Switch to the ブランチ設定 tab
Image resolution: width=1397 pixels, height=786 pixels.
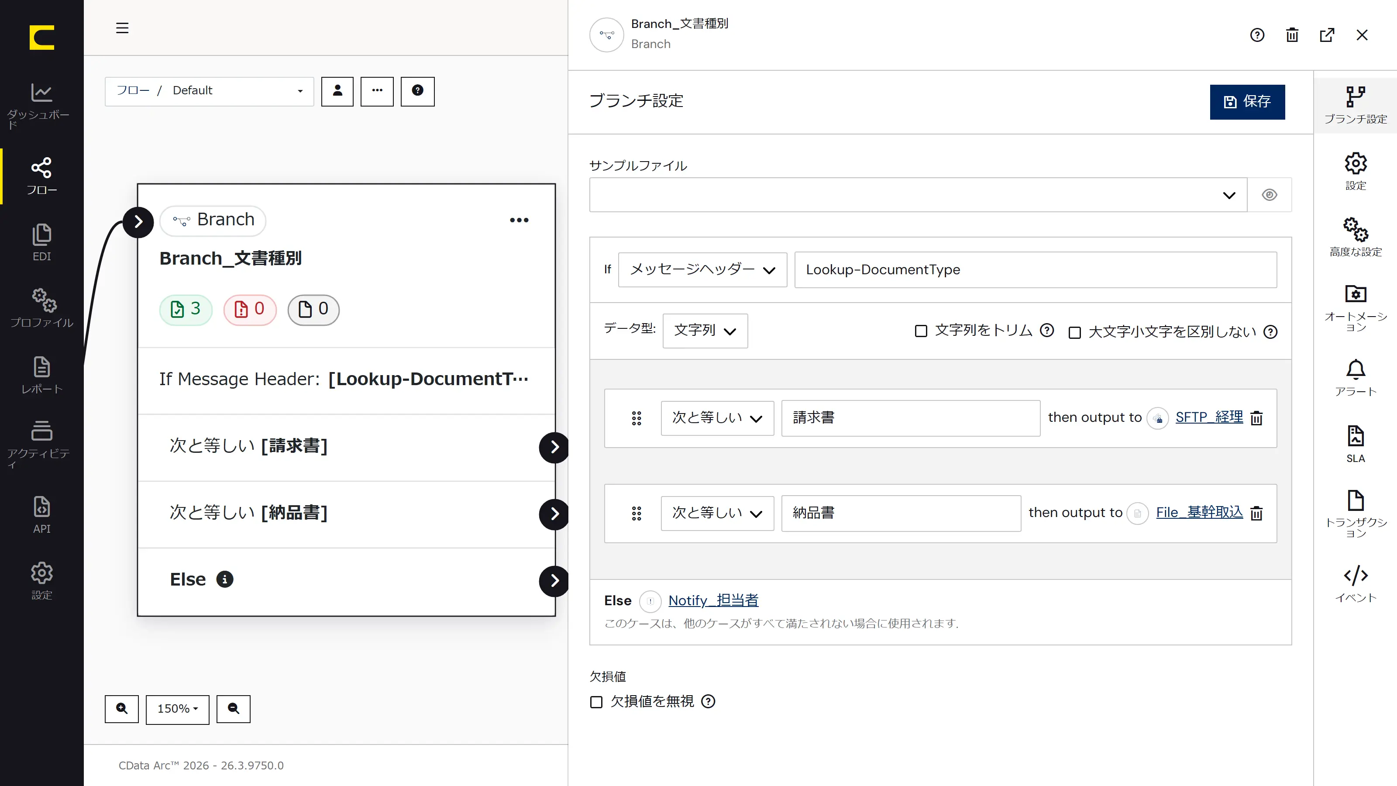click(1355, 106)
